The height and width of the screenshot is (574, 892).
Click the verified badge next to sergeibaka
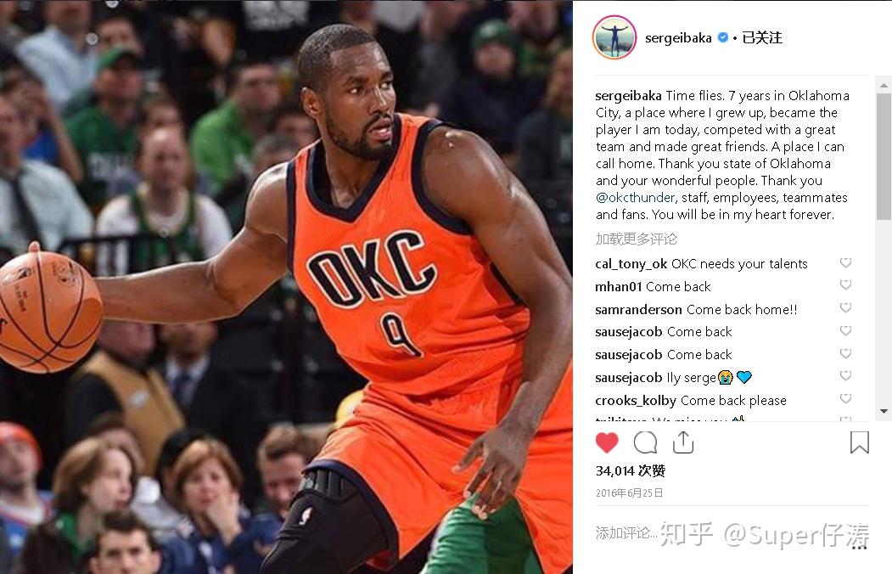tap(722, 37)
